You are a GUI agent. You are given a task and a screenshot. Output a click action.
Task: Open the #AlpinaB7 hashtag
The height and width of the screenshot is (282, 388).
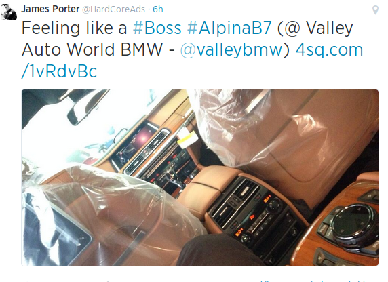click(229, 28)
